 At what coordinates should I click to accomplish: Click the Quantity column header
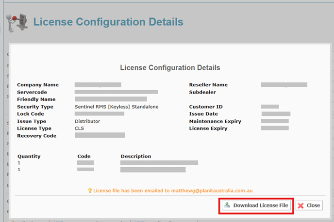[x=29, y=157]
